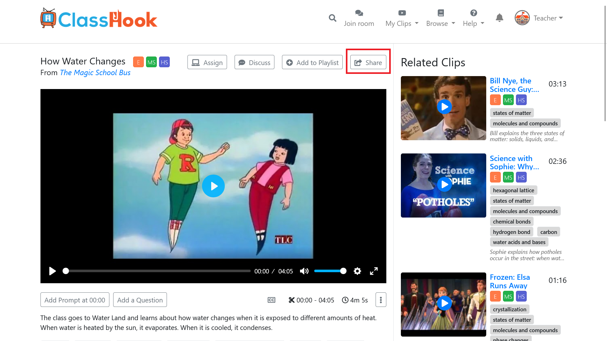Viewport: 607px width, 341px height.
Task: Open video settings gear icon
Action: tap(357, 271)
